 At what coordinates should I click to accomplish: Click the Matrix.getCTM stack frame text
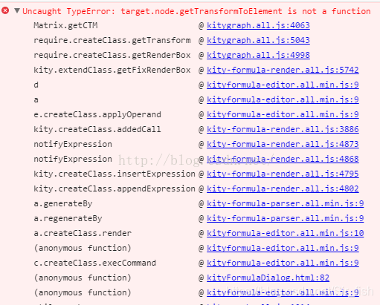pos(65,25)
